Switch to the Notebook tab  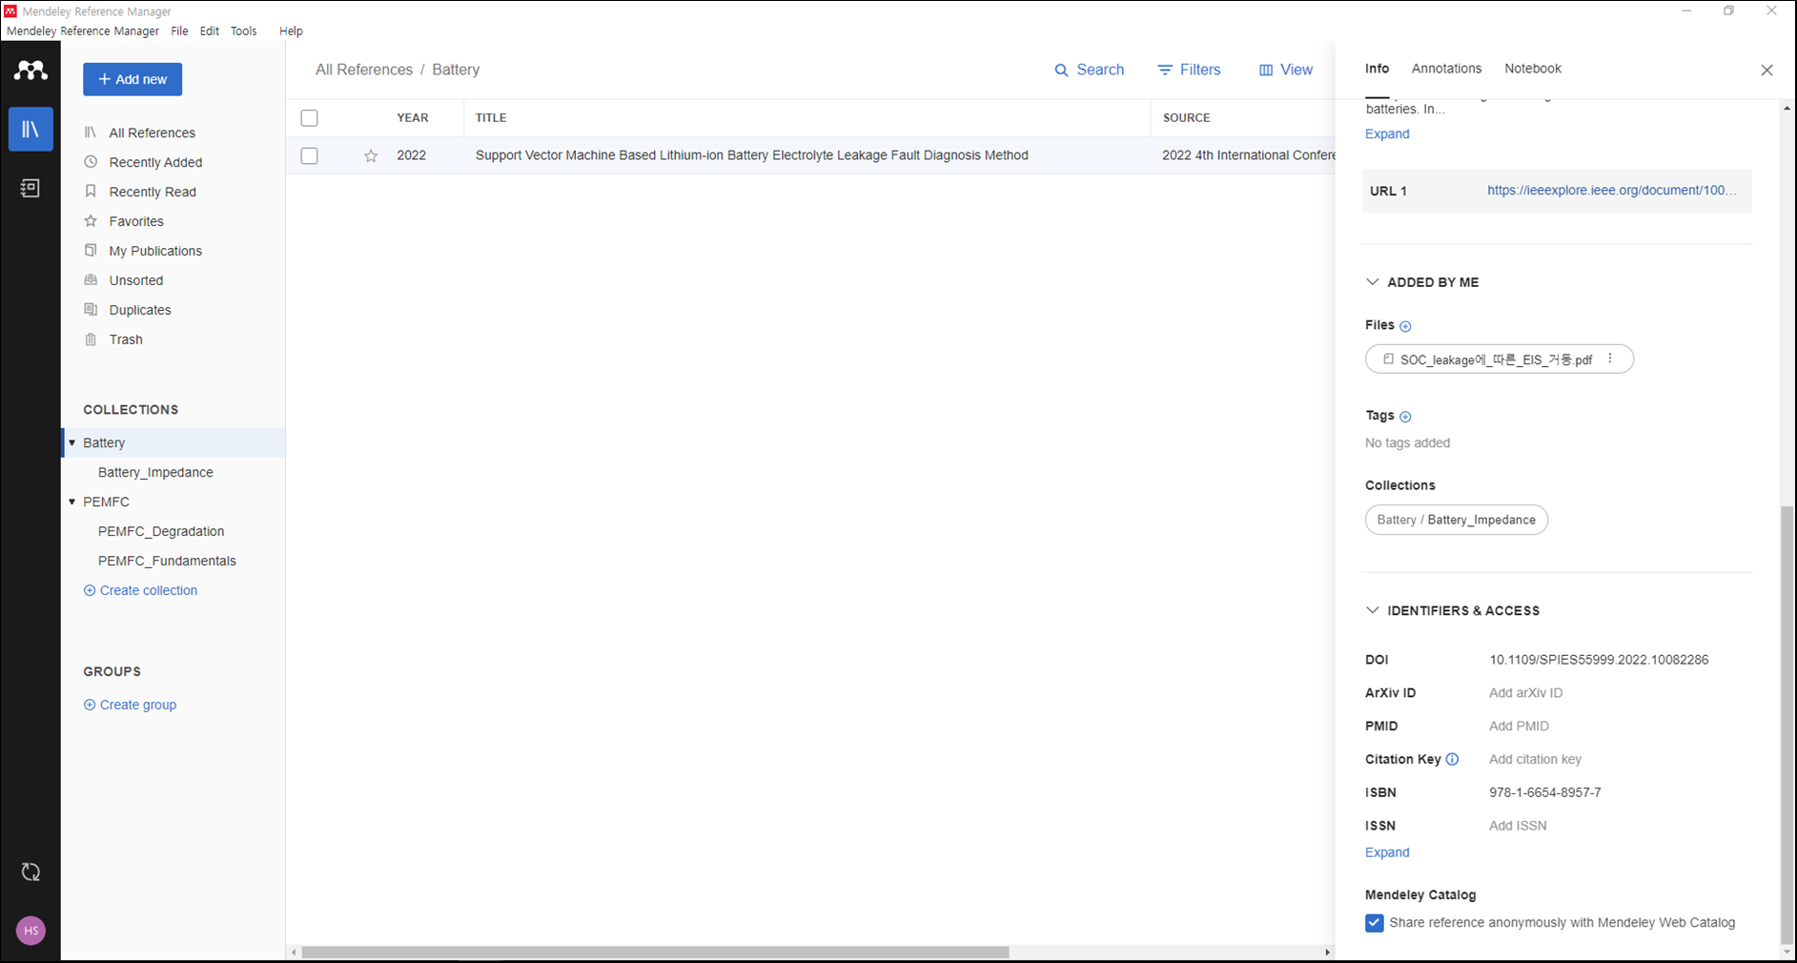[x=1533, y=69]
